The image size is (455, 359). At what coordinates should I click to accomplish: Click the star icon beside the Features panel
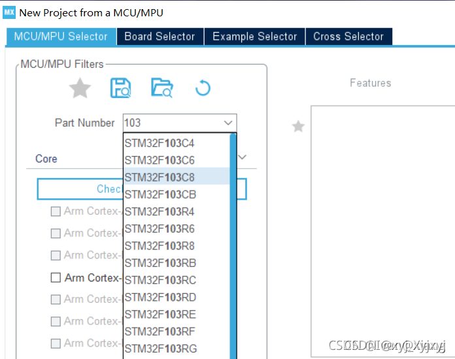pos(298,127)
